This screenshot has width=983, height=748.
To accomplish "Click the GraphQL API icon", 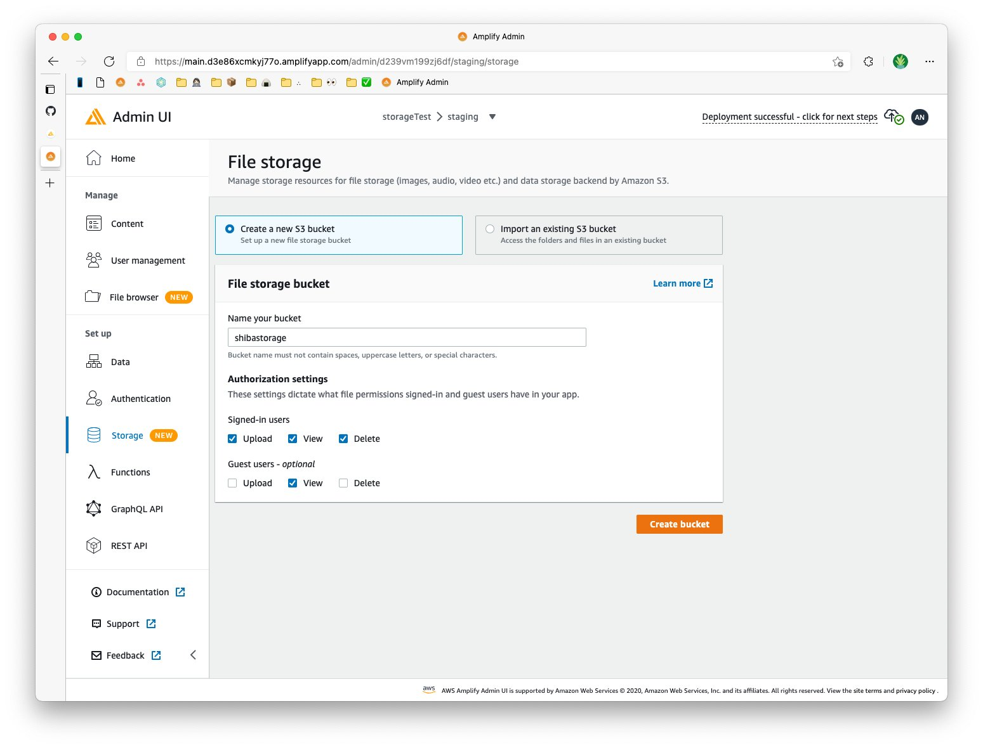I will coord(94,508).
